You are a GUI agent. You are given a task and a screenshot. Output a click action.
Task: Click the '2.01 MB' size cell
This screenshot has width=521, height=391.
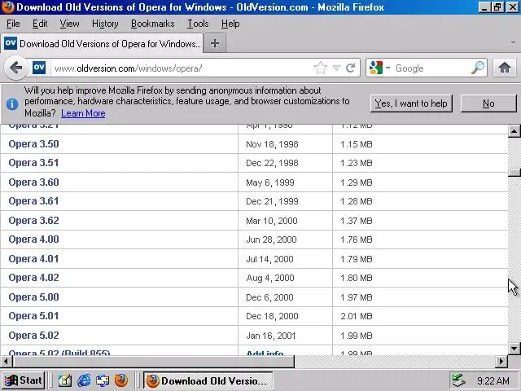pyautogui.click(x=357, y=316)
